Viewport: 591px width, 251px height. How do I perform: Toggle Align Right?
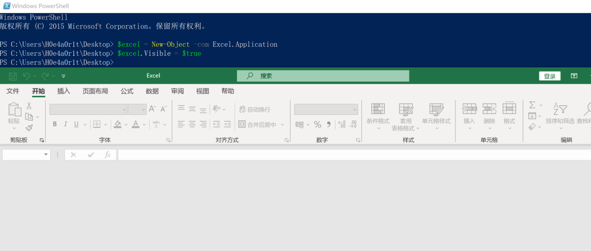pyautogui.click(x=203, y=124)
